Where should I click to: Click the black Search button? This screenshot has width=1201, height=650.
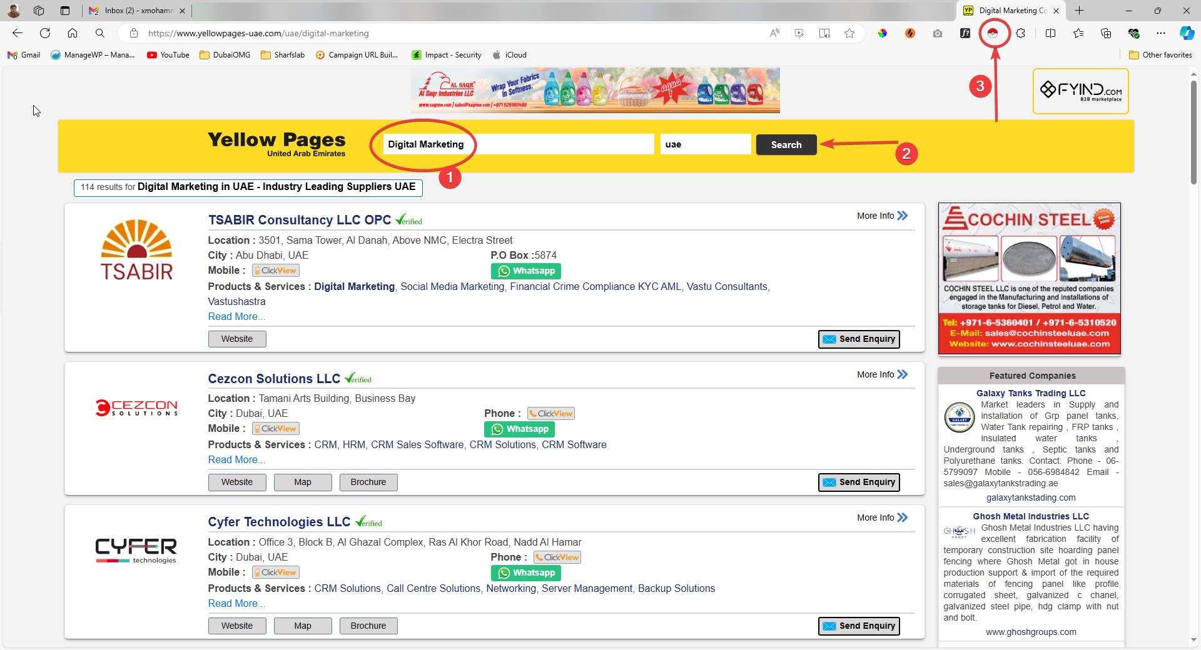tap(786, 144)
